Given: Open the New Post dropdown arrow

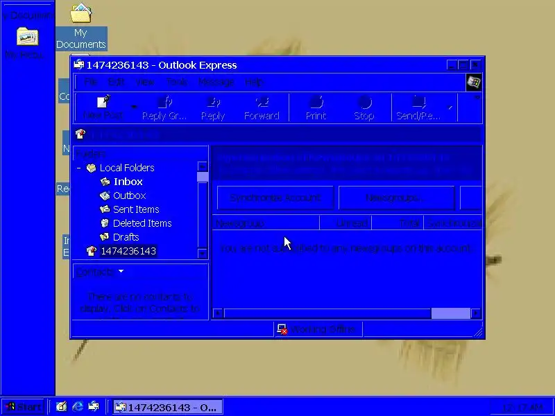Looking at the screenshot, I should [134, 107].
